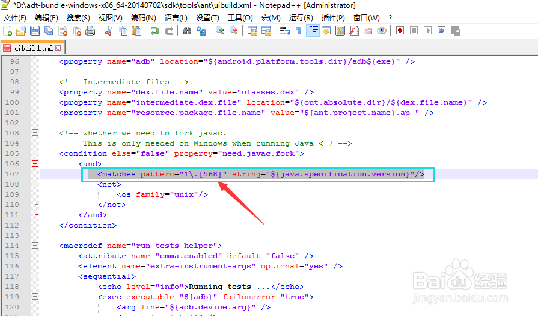Save the current file with the floppy icon

pos(35,31)
